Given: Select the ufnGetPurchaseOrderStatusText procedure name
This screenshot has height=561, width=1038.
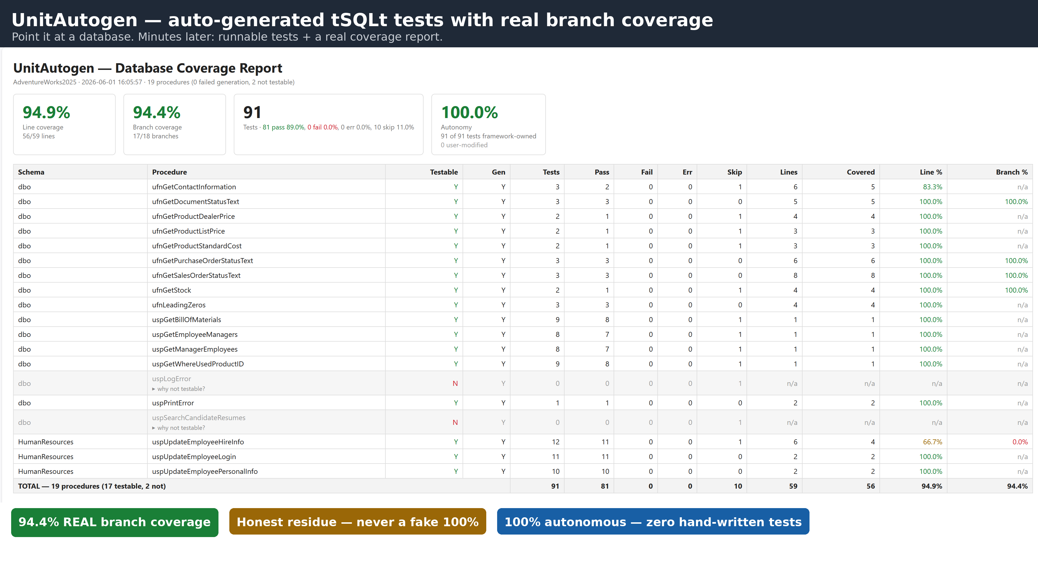Looking at the screenshot, I should tap(202, 261).
